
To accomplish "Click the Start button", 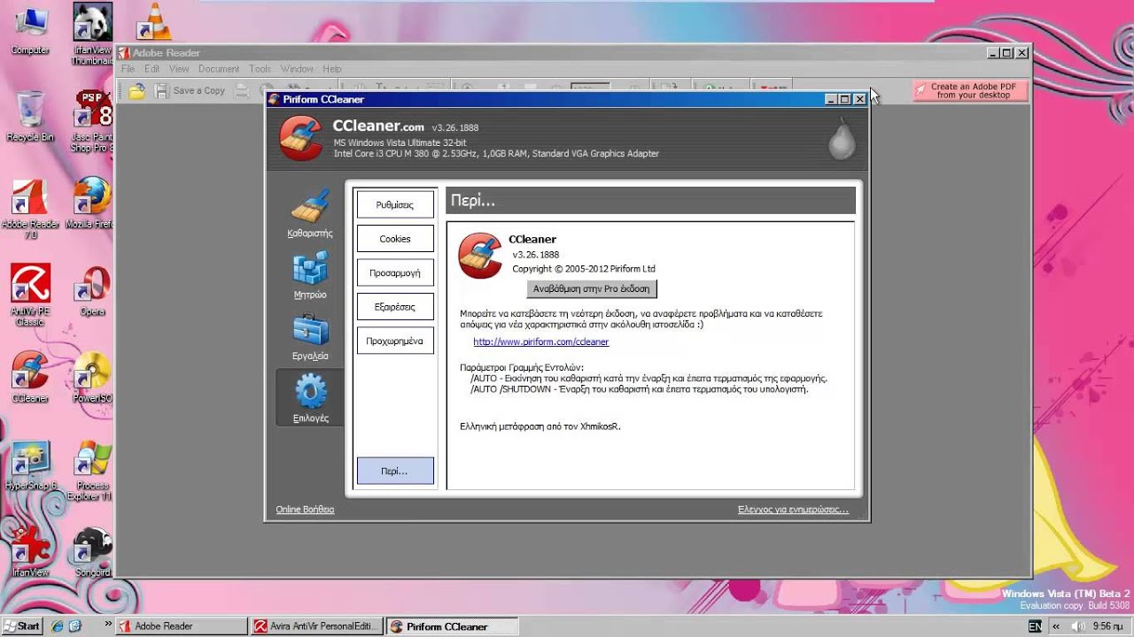I will [x=22, y=625].
